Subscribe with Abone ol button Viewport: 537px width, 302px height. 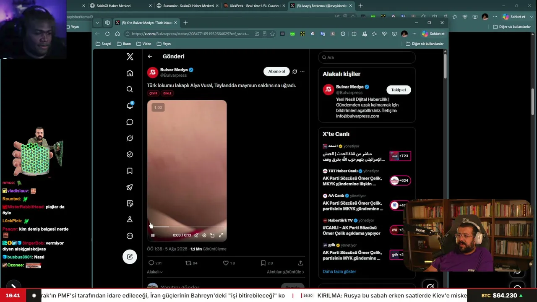[276, 72]
